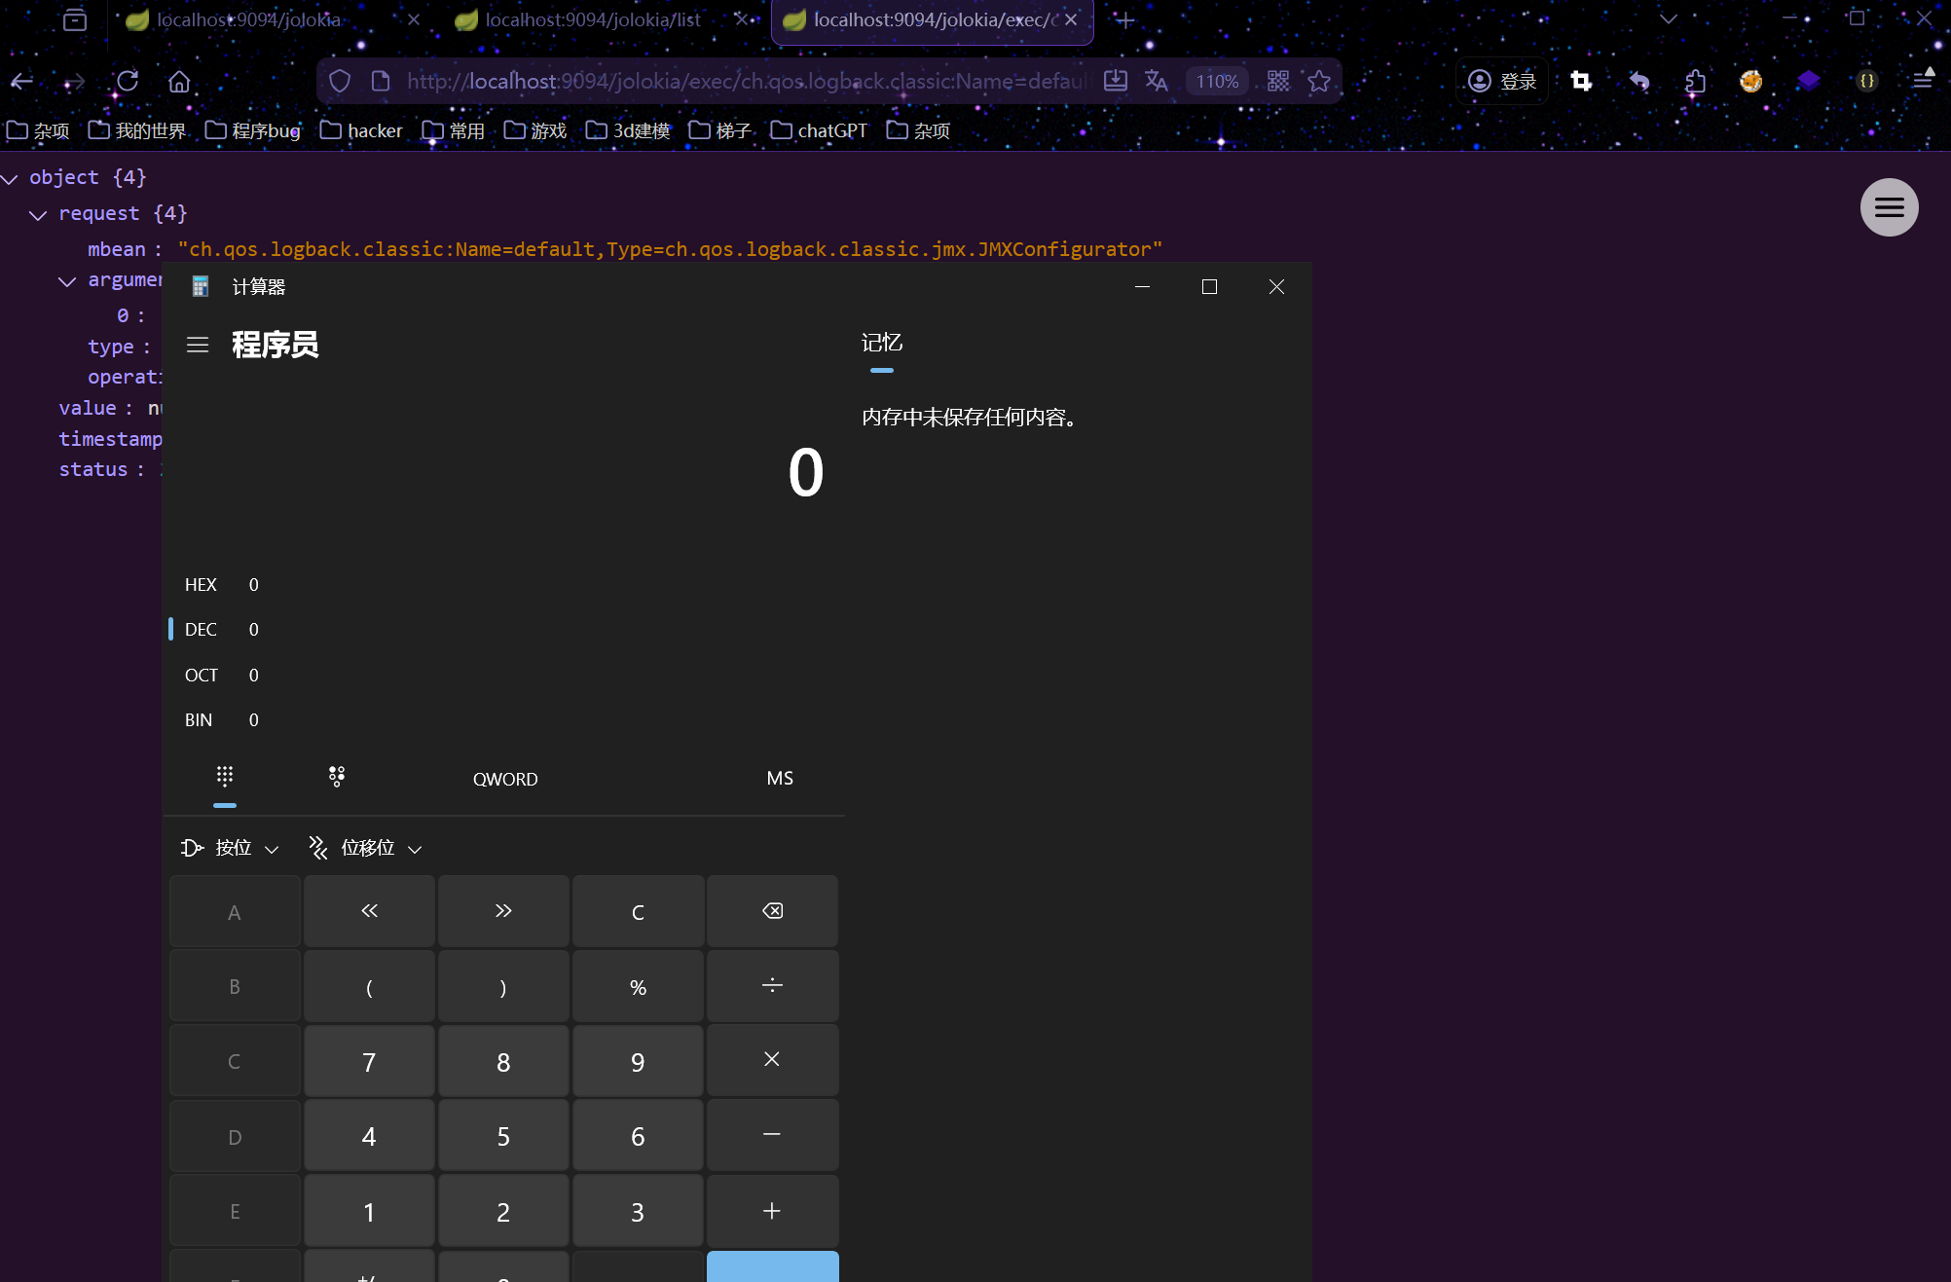Switch to the bit toggling keypad
This screenshot has height=1282, width=1951.
pyautogui.click(x=337, y=777)
